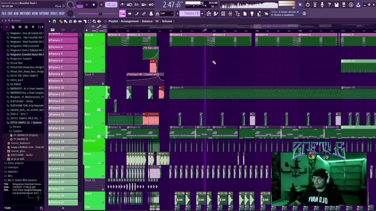
Task: Click the render as audio file icon
Action: click(x=344, y=5)
